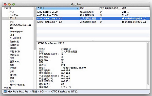Image resolution: width=152 pixels, height=96 pixels.
Task: Select 相機 in the sidebar
Action: click(12, 58)
